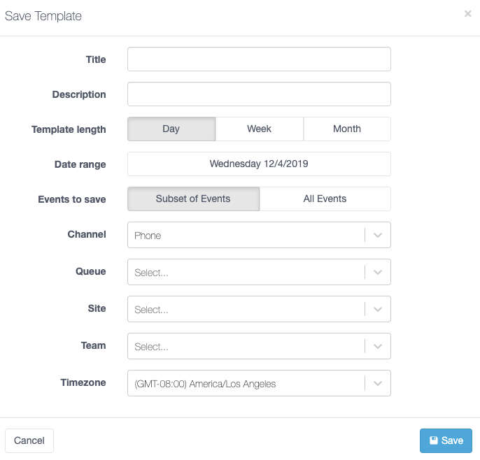Select Subset of Events option
Image resolution: width=480 pixels, height=460 pixels.
click(x=193, y=199)
